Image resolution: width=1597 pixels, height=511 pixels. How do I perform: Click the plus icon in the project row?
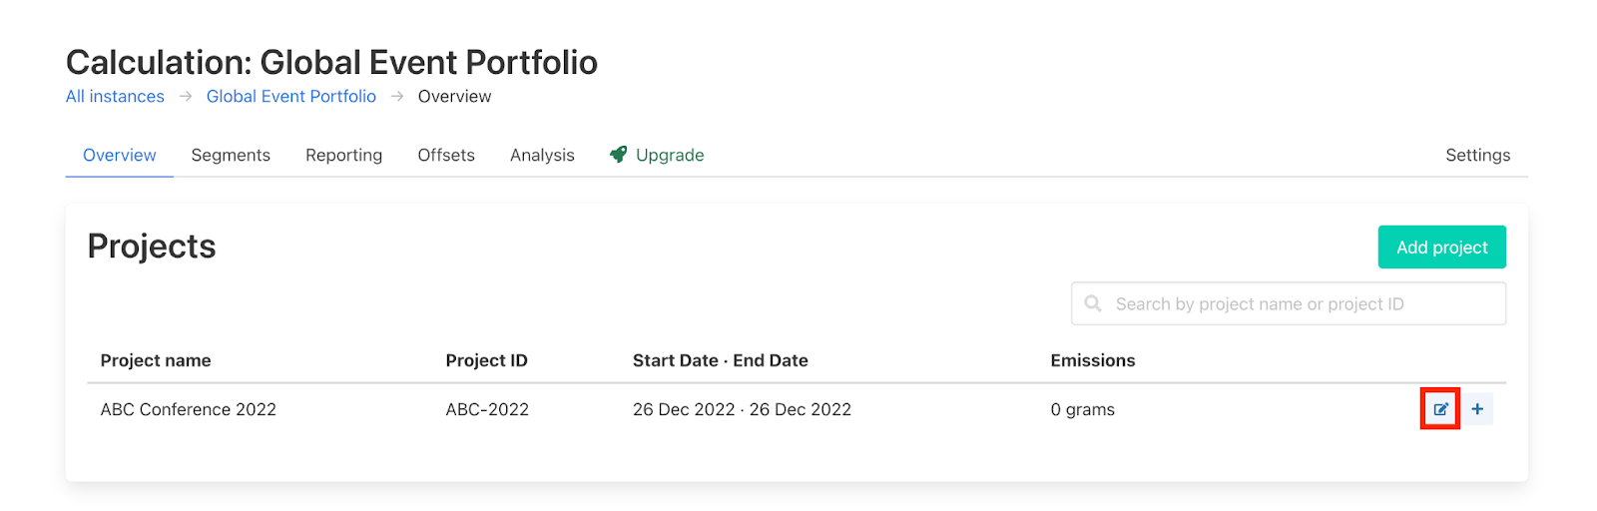pyautogui.click(x=1477, y=409)
